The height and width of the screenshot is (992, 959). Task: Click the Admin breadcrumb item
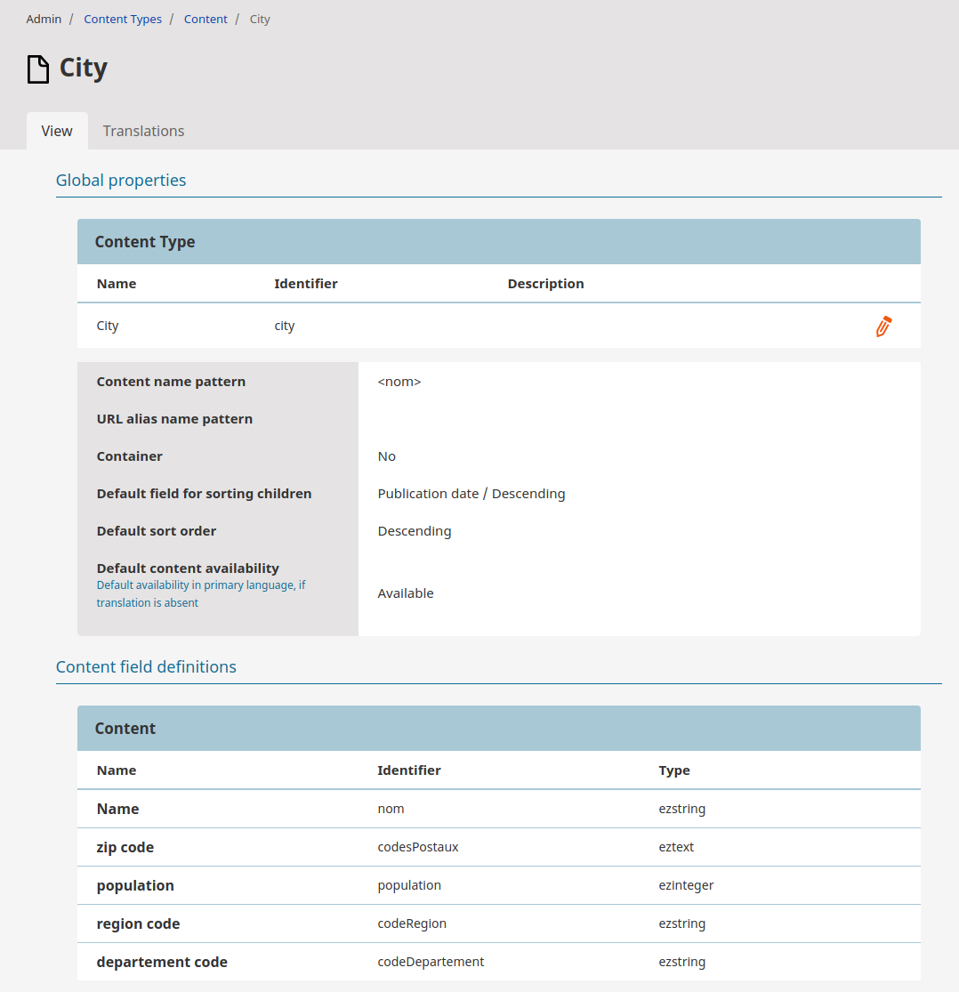(x=44, y=19)
